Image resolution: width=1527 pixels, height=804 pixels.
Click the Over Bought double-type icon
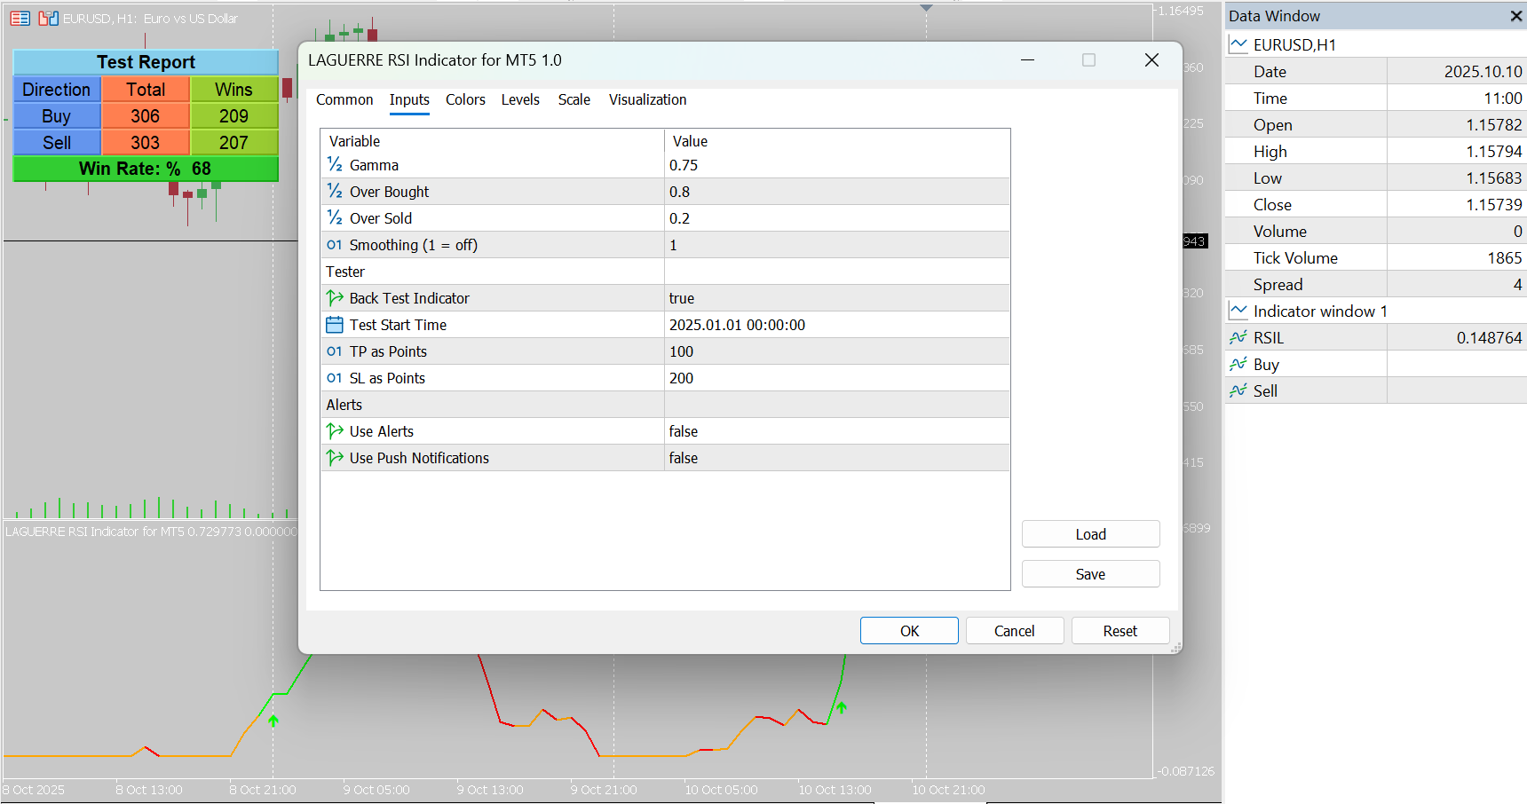335,192
